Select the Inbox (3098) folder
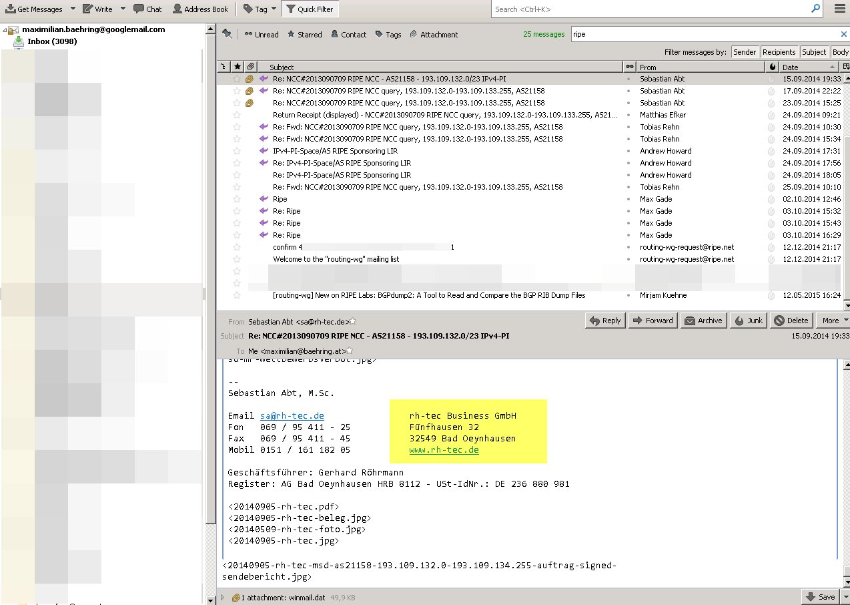The height and width of the screenshot is (605, 850). pyautogui.click(x=51, y=41)
